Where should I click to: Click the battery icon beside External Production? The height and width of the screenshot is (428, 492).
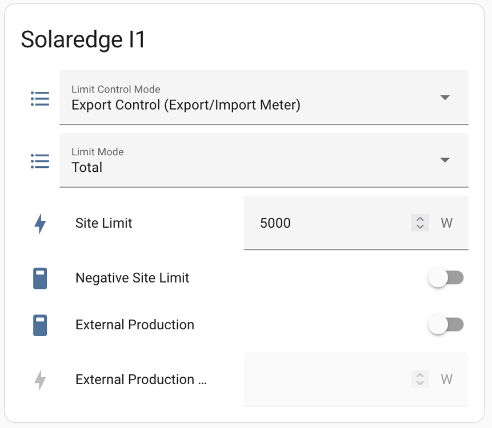[39, 325]
